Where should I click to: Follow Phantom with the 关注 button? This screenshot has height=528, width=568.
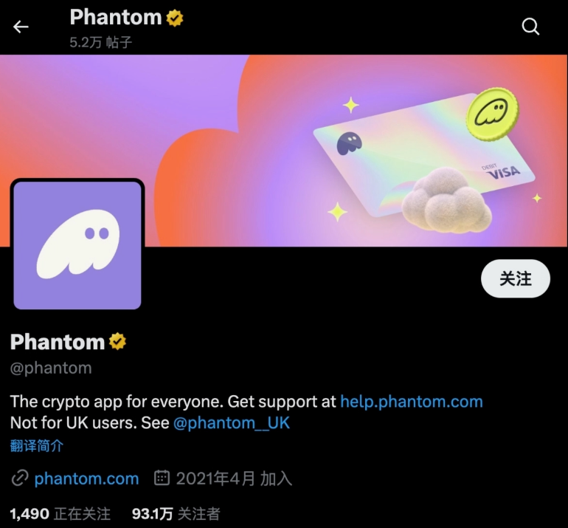[515, 278]
